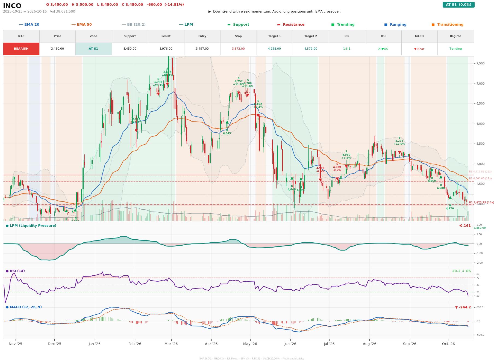Click the sell marker labeled S 4,620

pos(337,179)
